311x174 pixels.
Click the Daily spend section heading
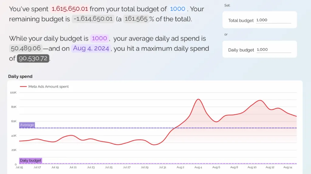pos(20,76)
